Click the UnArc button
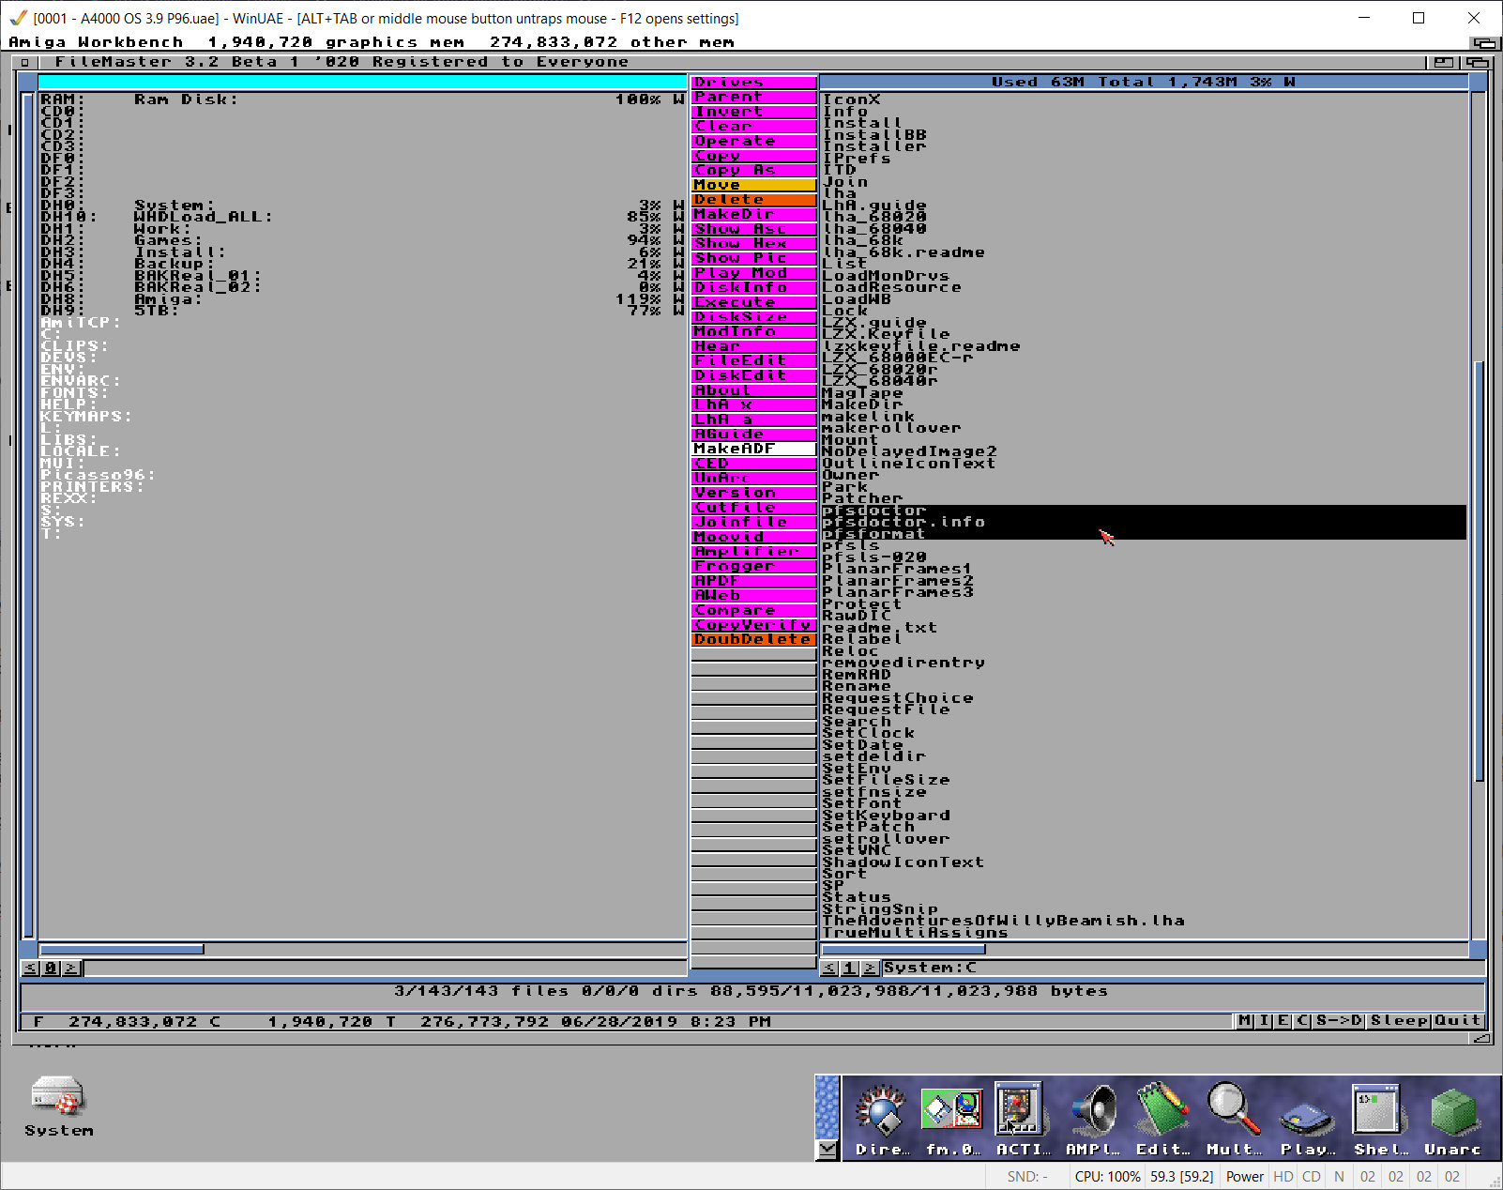 753,478
